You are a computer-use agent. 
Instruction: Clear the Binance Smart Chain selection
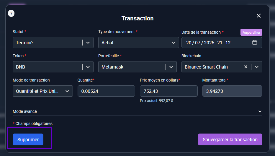coord(245,67)
